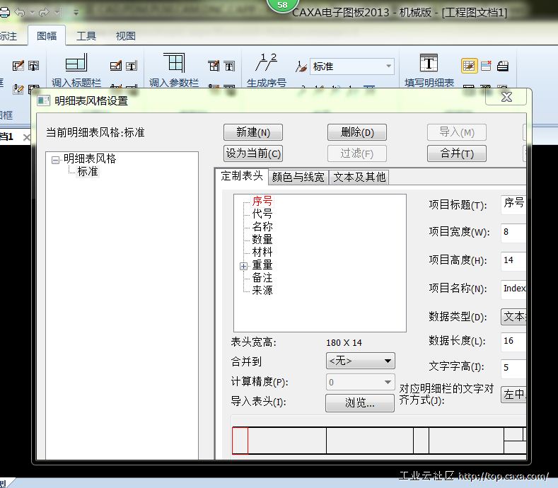Open the 数据类型(D) dropdown

[x=513, y=316]
